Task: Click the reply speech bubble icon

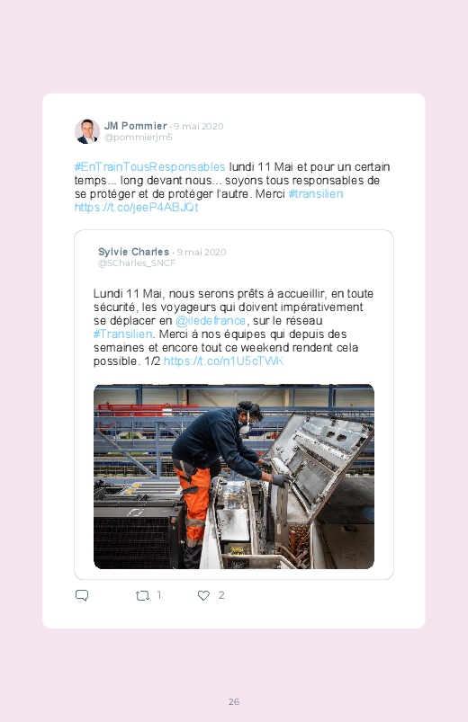Action: click(82, 595)
